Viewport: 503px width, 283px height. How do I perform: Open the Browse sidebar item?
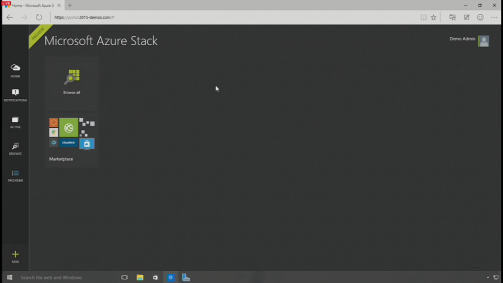coord(15,149)
